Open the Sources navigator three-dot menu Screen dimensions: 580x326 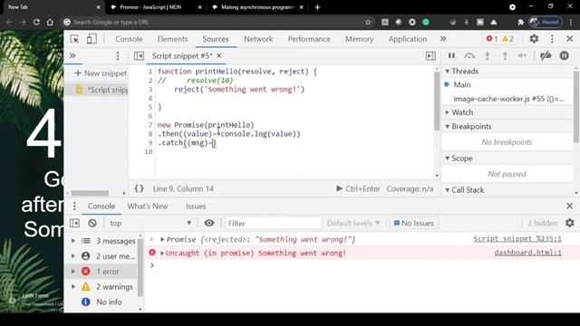point(118,56)
